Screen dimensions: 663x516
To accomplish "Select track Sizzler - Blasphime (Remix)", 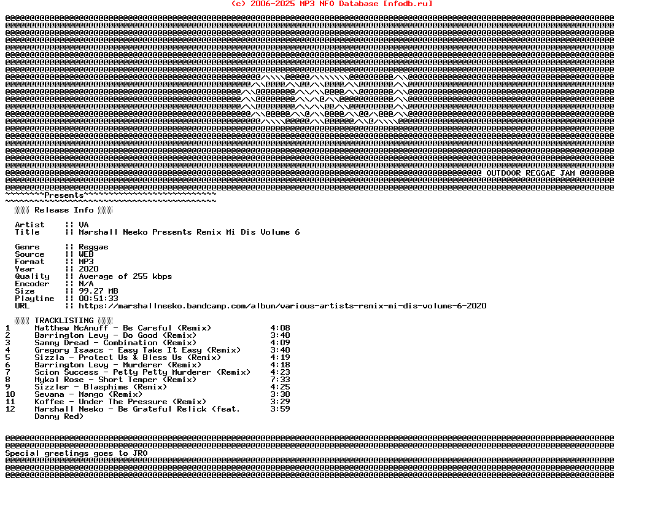I will [101, 387].
